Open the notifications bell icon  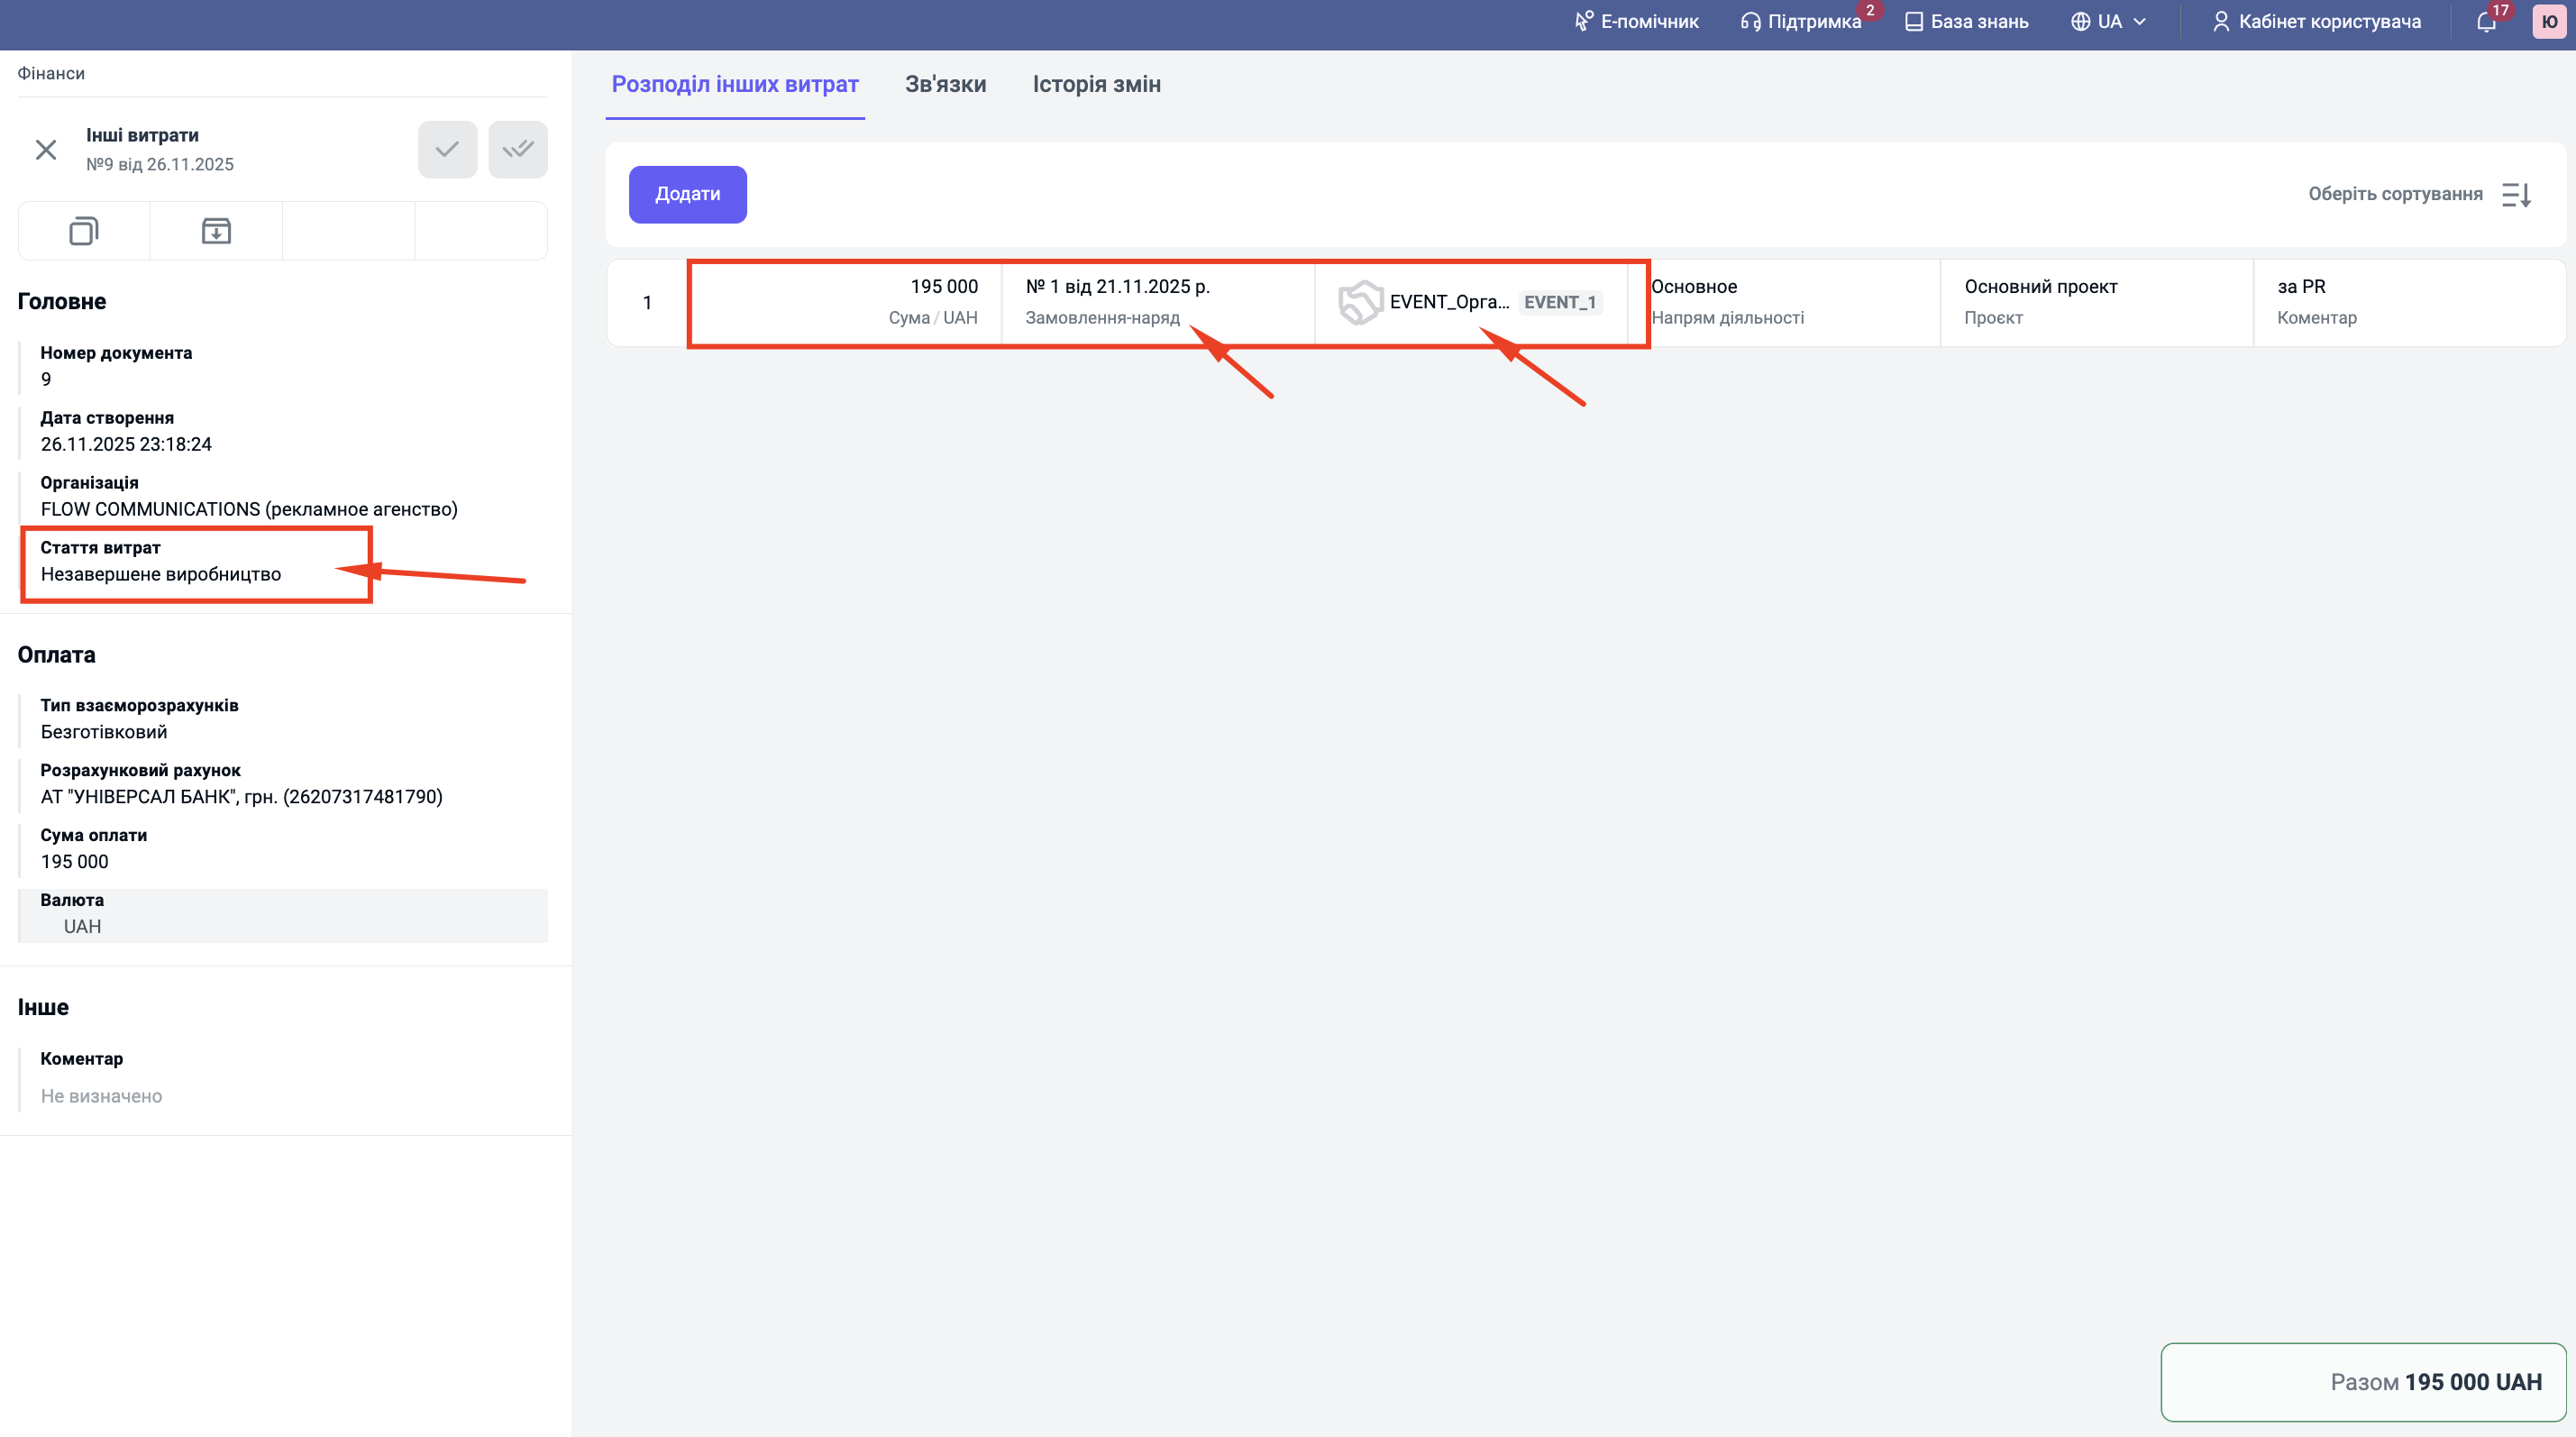point(2486,22)
